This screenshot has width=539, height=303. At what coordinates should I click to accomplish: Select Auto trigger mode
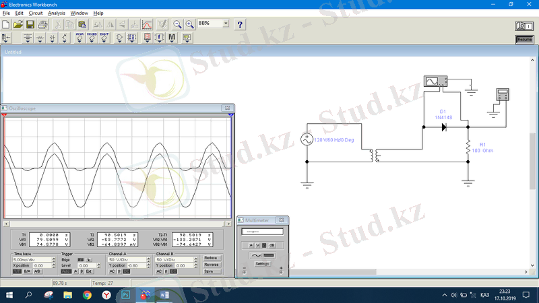coord(66,271)
